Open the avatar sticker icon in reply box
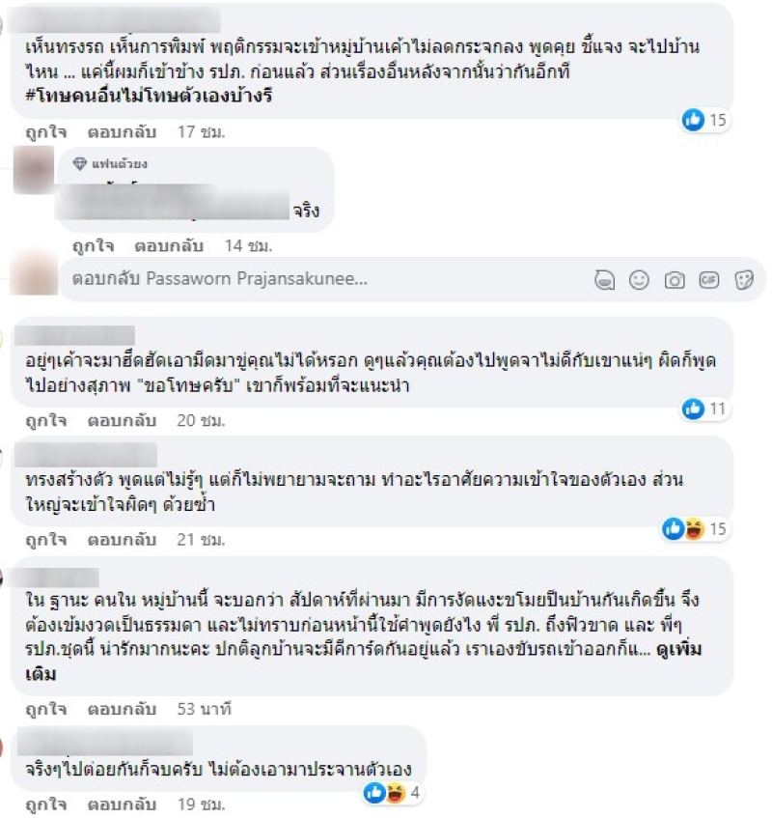772x818 pixels. point(605,280)
